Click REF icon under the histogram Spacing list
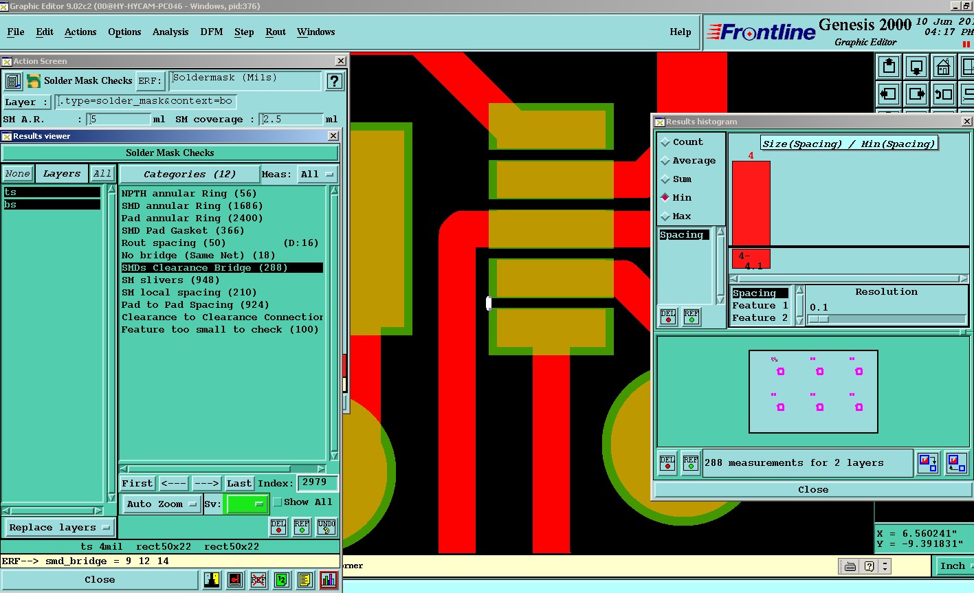 coord(691,316)
